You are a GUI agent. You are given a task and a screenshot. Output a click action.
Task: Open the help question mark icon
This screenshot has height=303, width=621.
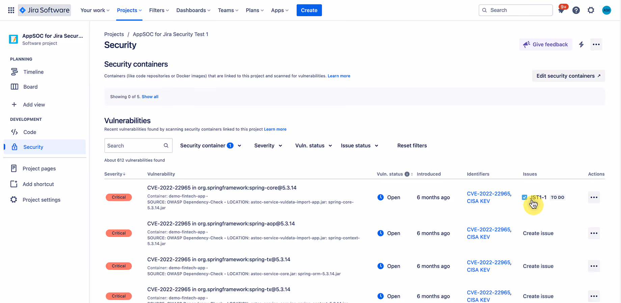point(576,10)
